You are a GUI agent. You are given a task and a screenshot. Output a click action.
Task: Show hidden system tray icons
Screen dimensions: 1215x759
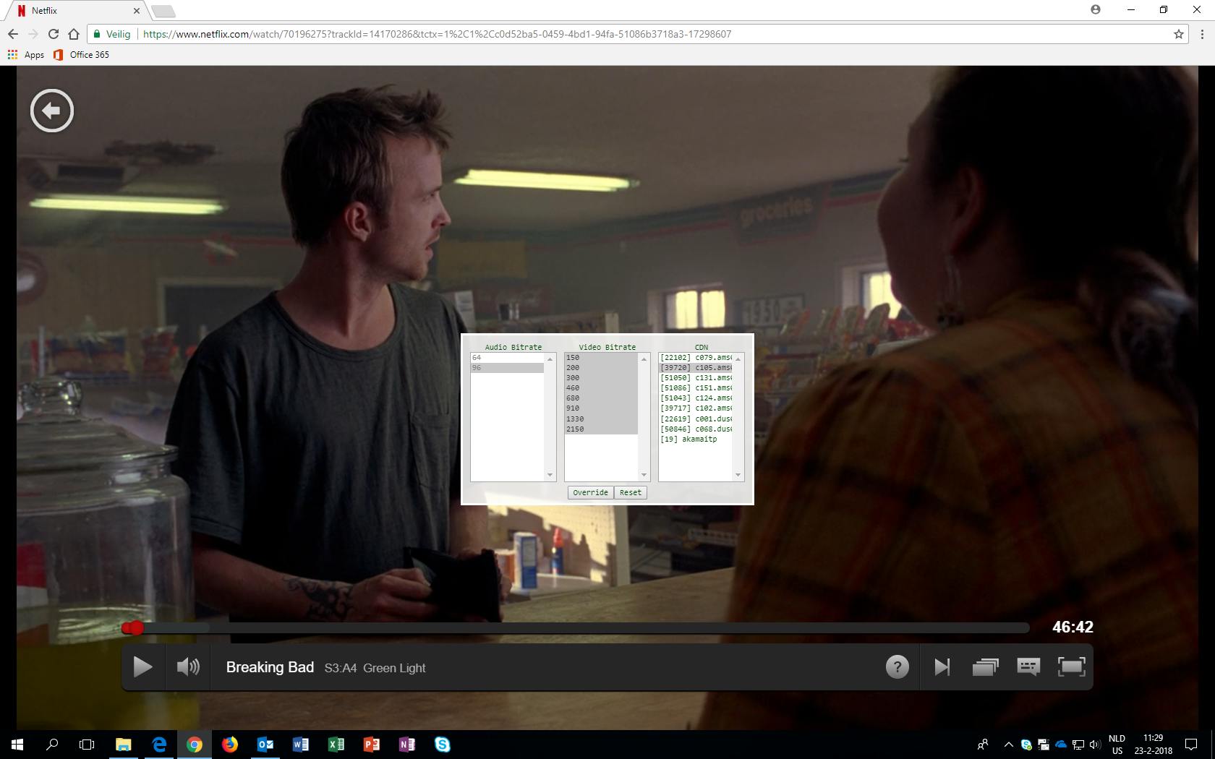pyautogui.click(x=1008, y=744)
